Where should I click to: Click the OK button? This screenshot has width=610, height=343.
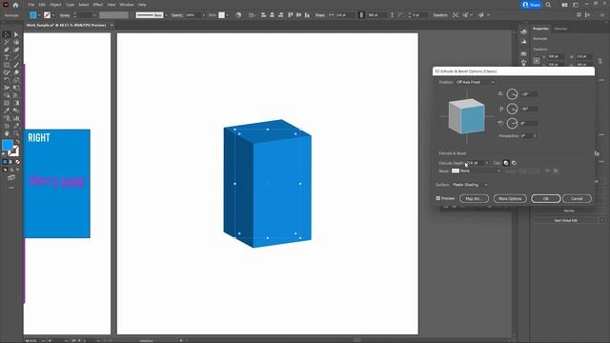(x=545, y=198)
